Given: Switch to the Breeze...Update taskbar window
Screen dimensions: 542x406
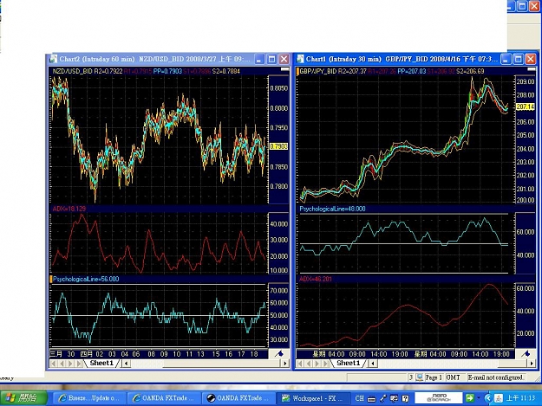Looking at the screenshot, I should [89, 398].
